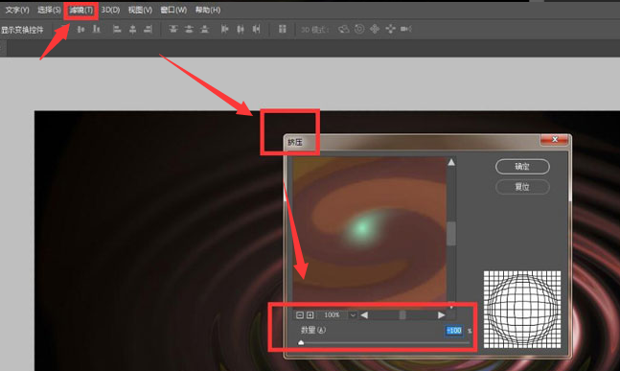
Task: Click the 3D pan icon
Action: coord(375,29)
